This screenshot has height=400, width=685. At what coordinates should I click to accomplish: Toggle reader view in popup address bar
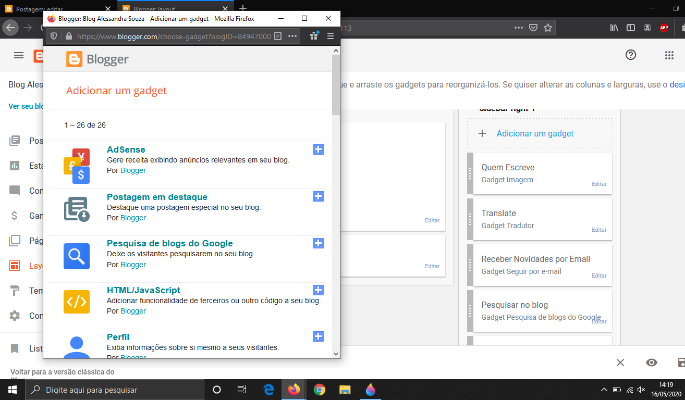tap(278, 36)
